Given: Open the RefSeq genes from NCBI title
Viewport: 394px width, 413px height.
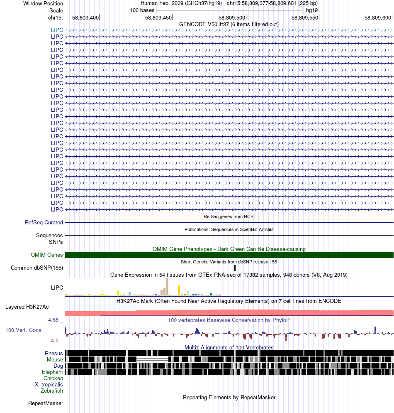Looking at the screenshot, I should [229, 216].
